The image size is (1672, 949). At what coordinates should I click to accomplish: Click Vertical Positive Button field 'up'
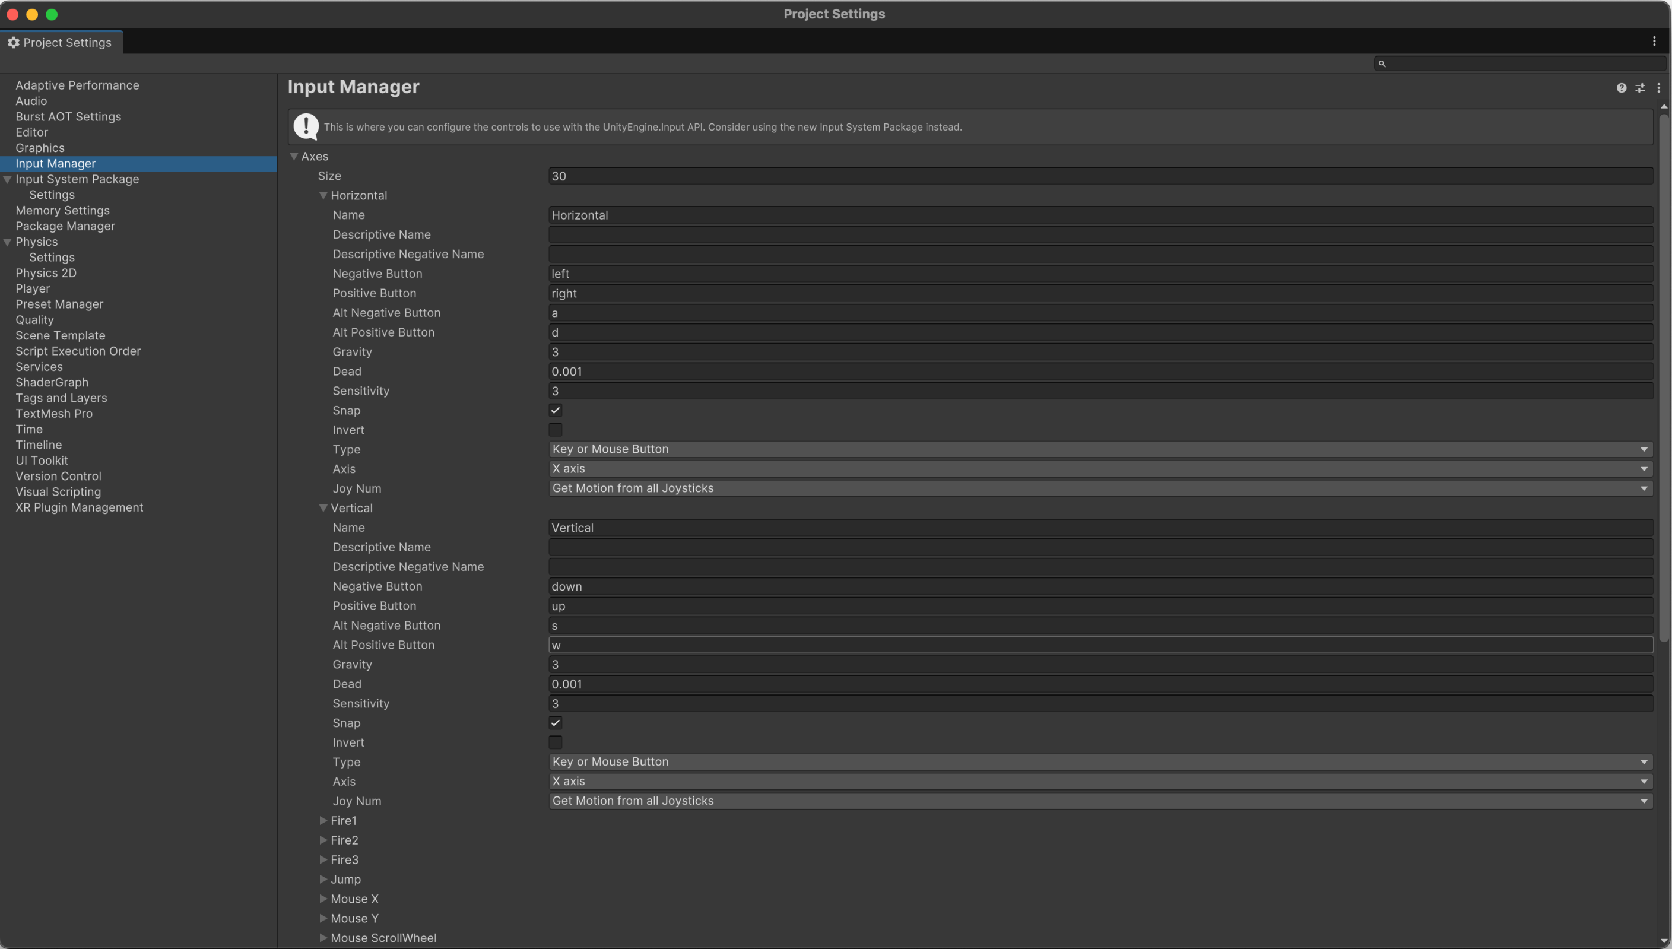pos(1100,605)
